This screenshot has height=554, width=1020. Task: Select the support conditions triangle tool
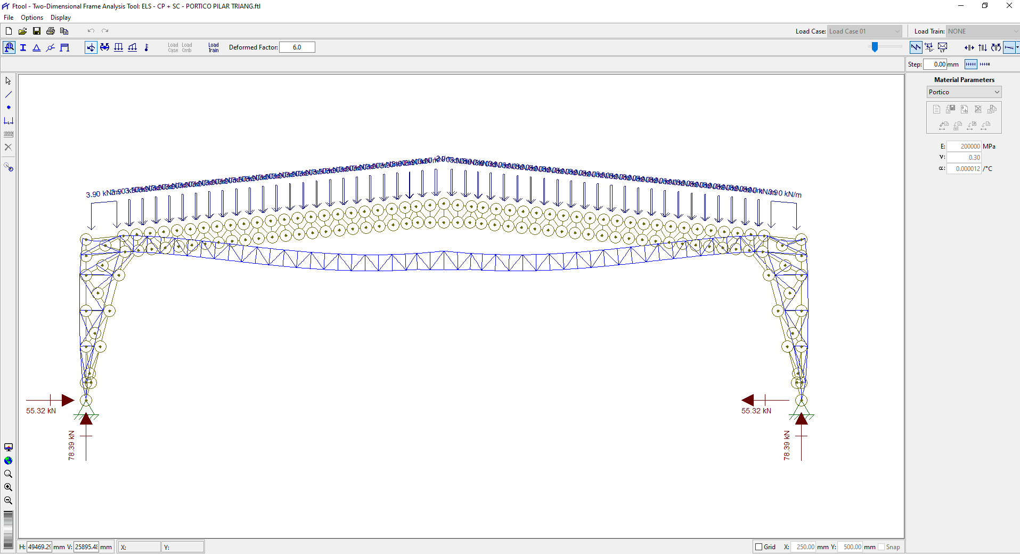pos(37,47)
